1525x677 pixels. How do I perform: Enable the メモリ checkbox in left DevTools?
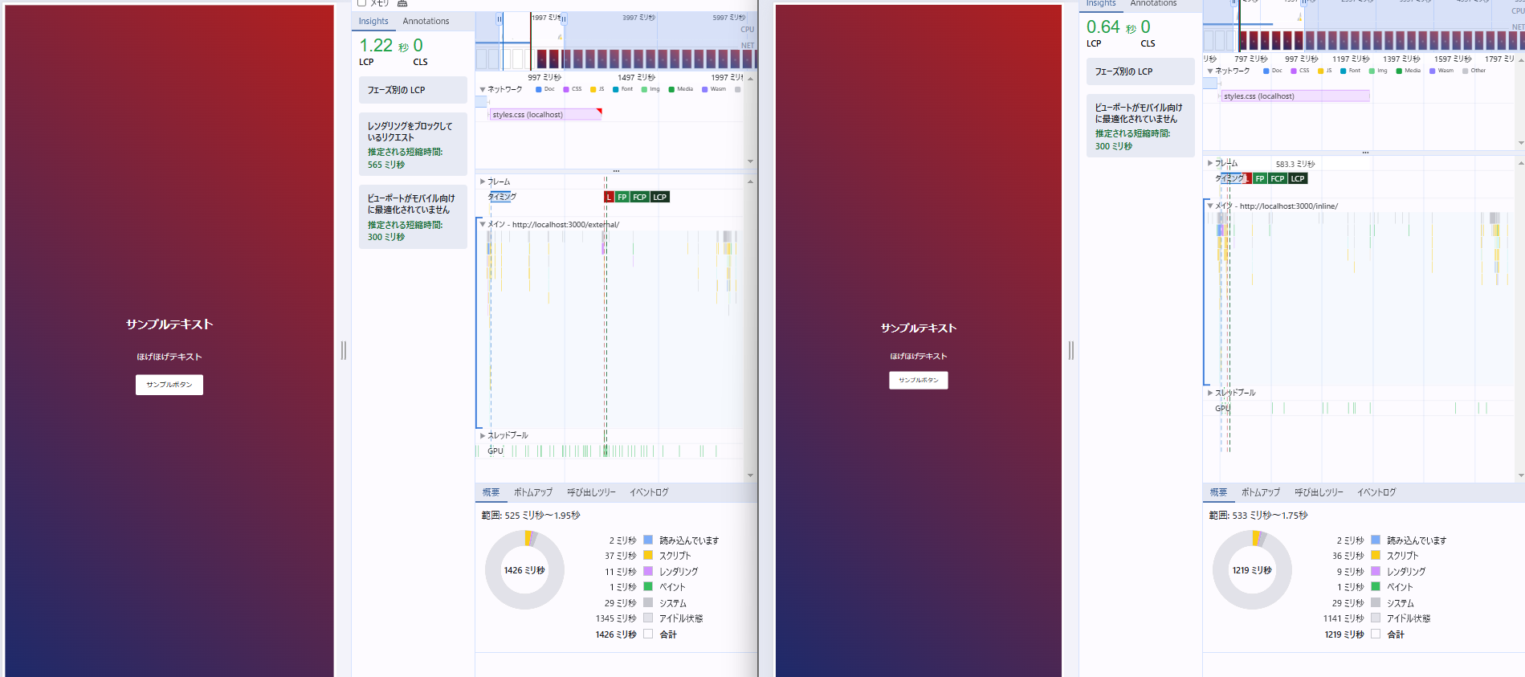(361, 3)
